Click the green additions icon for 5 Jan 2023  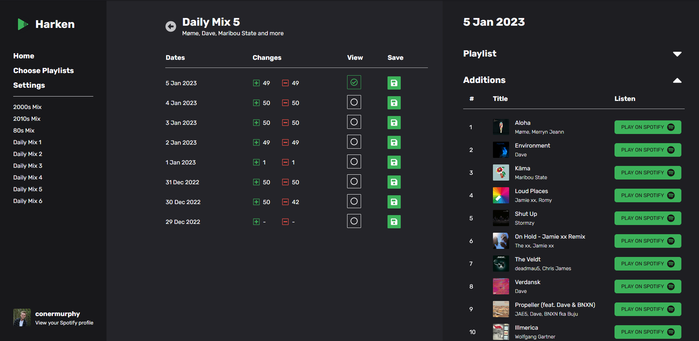pyautogui.click(x=256, y=83)
